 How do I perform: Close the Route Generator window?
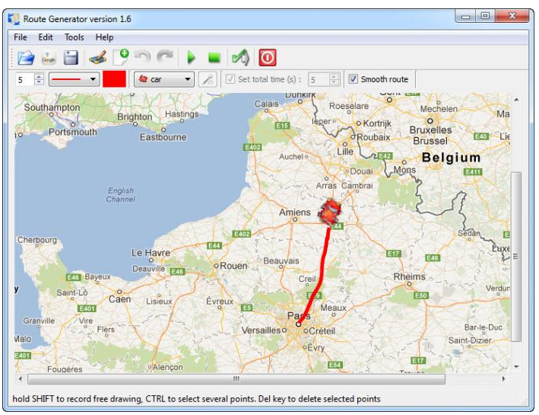click(x=512, y=16)
